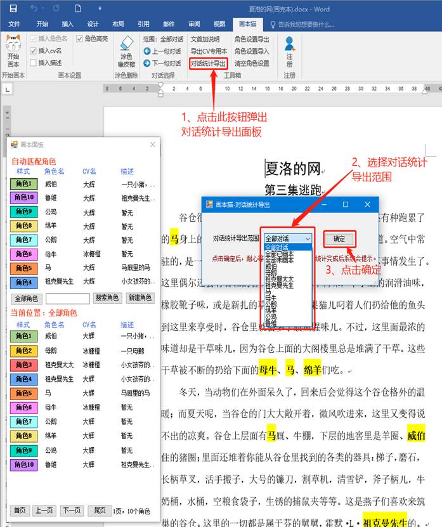Open the 对话统计导出范围 combo box arrow
This screenshot has height=527, width=442.
[308, 238]
